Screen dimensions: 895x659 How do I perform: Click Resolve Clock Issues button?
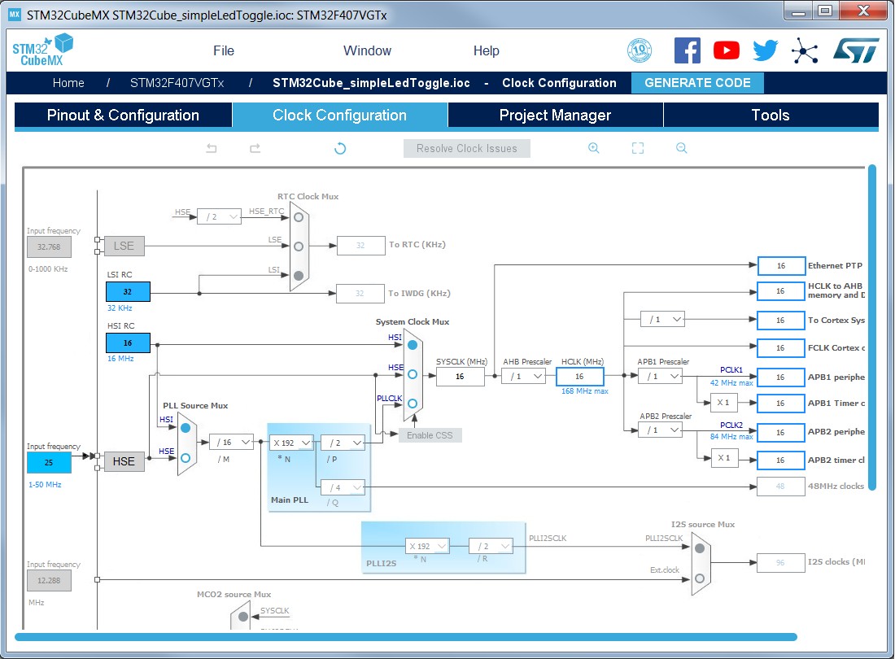[x=467, y=148]
